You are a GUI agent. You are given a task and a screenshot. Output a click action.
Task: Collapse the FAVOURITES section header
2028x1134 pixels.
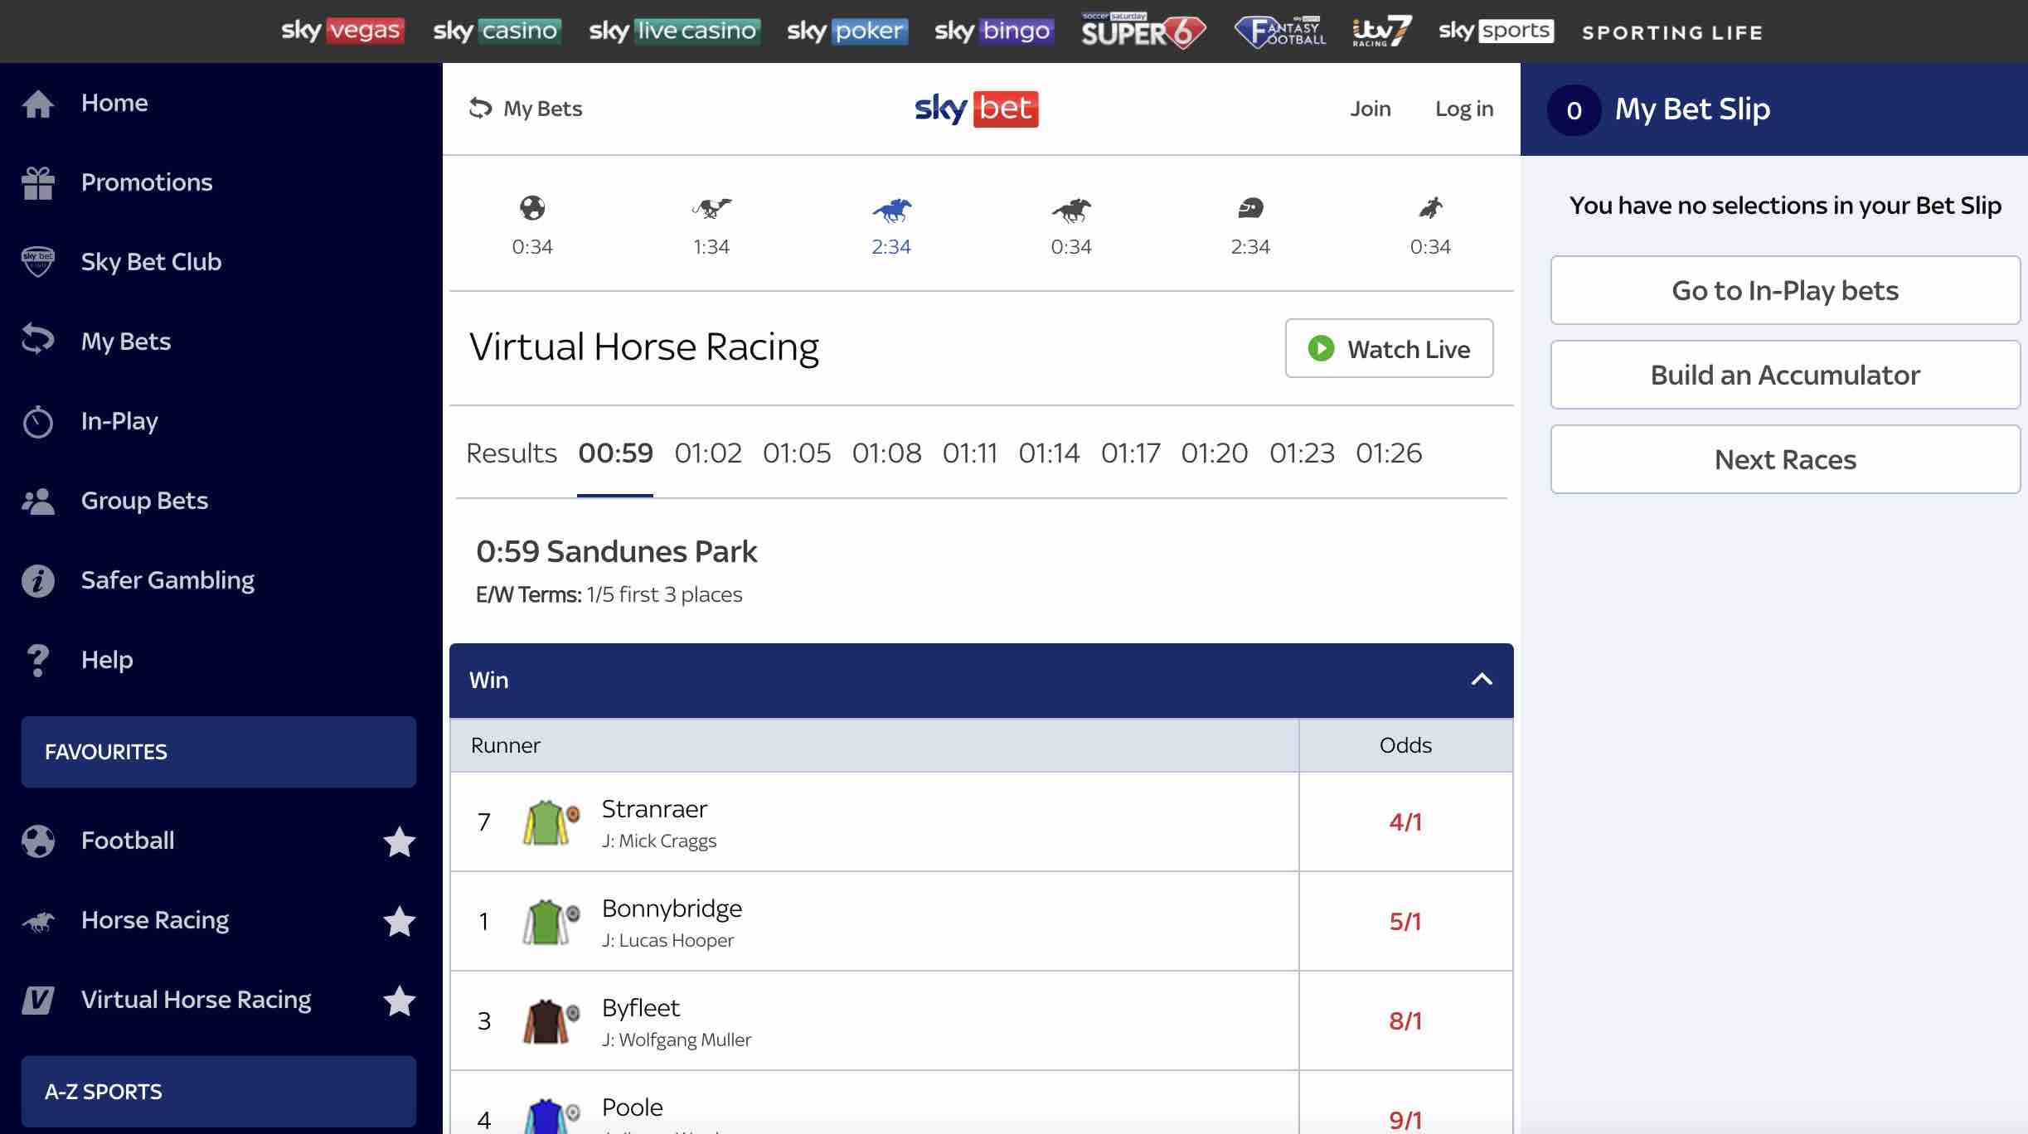pos(219,752)
